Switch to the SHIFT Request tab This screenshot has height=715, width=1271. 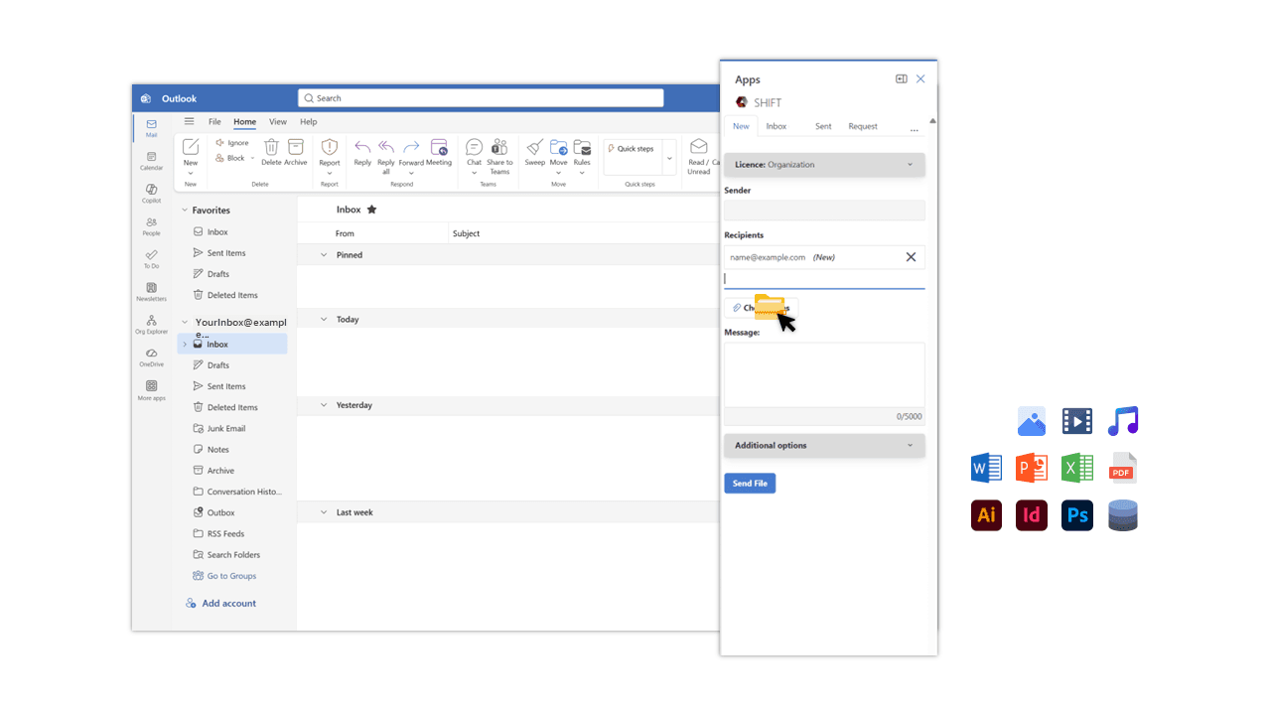[863, 126]
